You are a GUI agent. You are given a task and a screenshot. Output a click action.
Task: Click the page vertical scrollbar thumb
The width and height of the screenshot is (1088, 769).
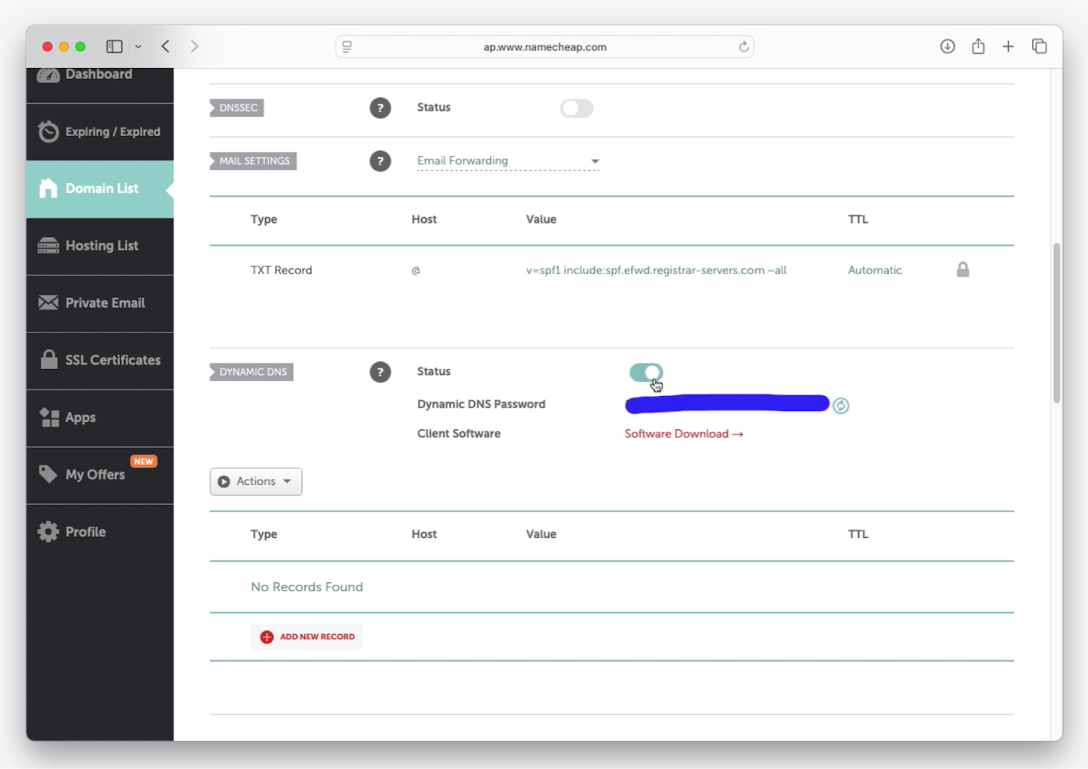point(1056,323)
